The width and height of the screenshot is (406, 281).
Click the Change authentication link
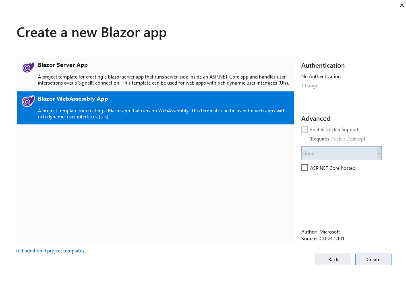pos(310,86)
